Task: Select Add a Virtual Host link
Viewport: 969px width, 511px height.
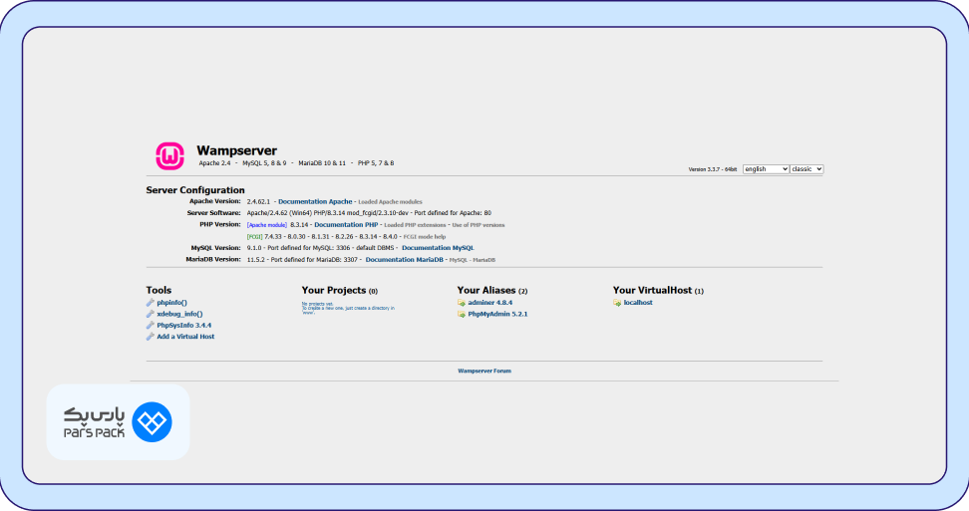Action: [x=186, y=337]
